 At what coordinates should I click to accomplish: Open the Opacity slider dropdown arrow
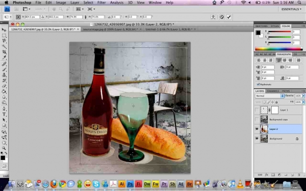pyautogui.click(x=303, y=96)
